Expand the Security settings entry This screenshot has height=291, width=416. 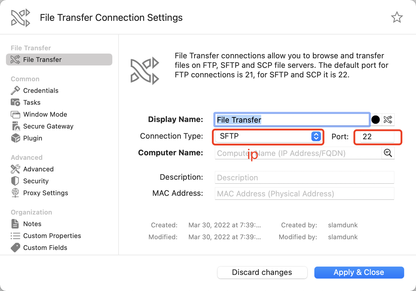pos(36,181)
